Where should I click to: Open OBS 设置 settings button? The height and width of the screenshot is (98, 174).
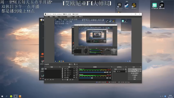135,77
